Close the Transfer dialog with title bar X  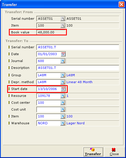[x=121, y=5]
